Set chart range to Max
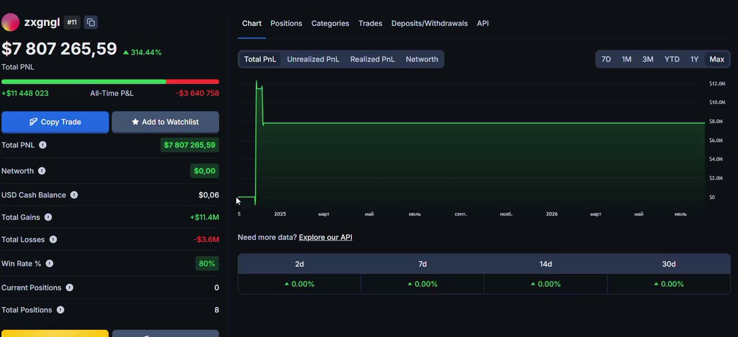 click(717, 59)
